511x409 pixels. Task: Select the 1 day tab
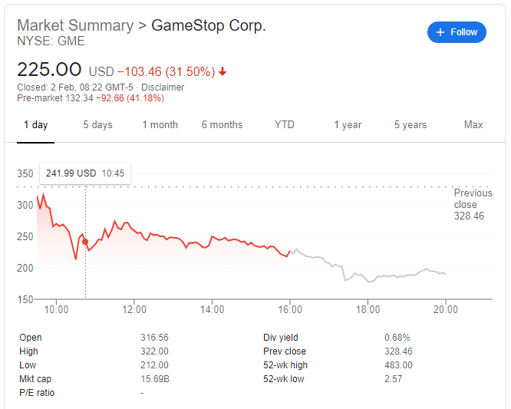coord(35,124)
